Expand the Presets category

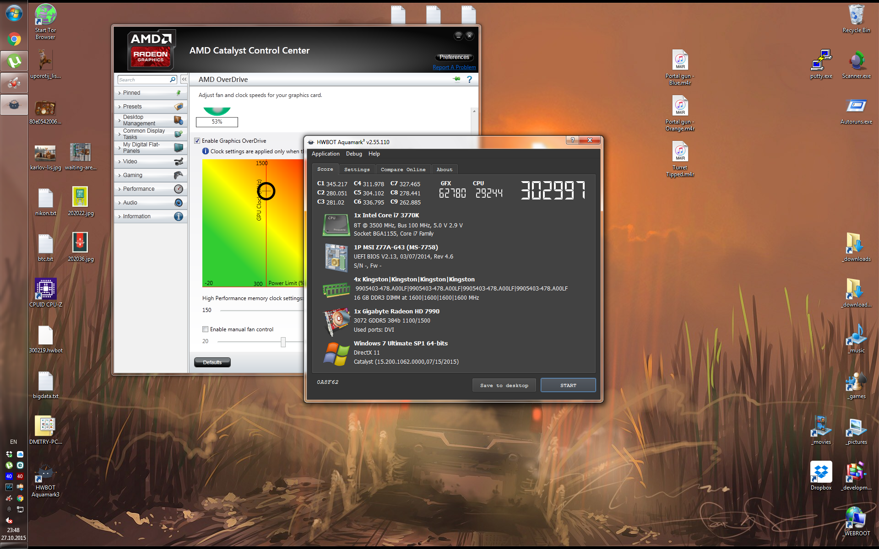[x=151, y=107]
